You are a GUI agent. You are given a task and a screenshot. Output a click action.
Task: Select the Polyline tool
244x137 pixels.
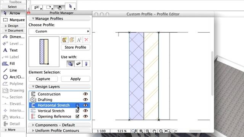pyautogui.click(x=13, y=84)
